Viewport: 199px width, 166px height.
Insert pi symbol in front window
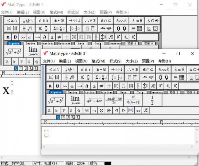click(50, 86)
